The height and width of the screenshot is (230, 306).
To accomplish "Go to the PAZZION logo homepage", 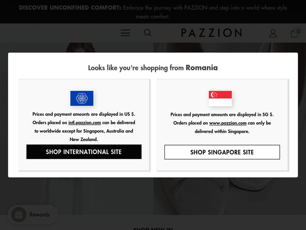I will 211,33.
